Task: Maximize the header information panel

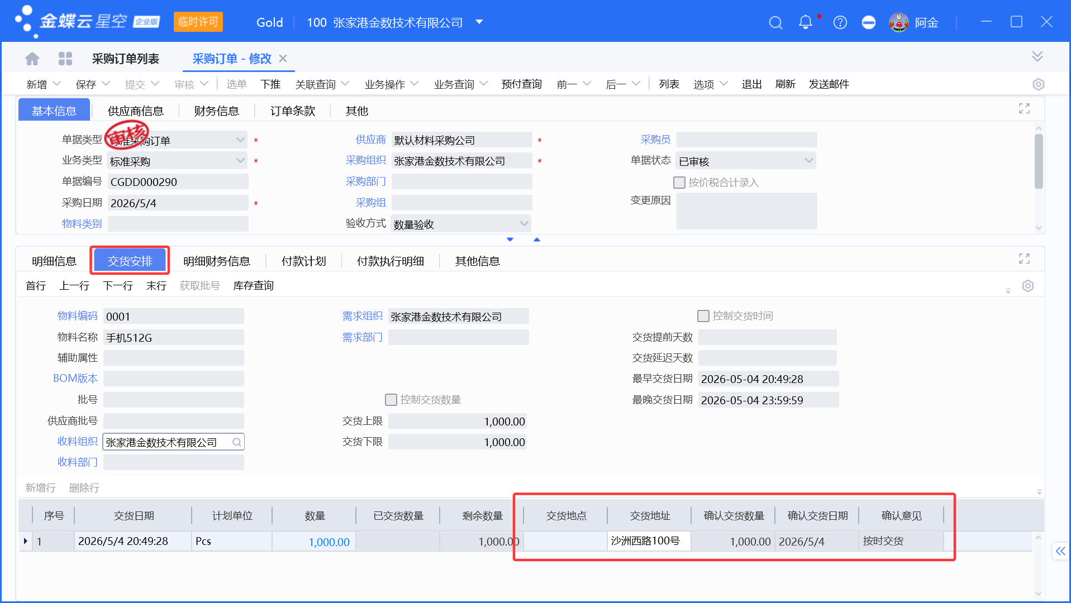Action: click(1024, 108)
